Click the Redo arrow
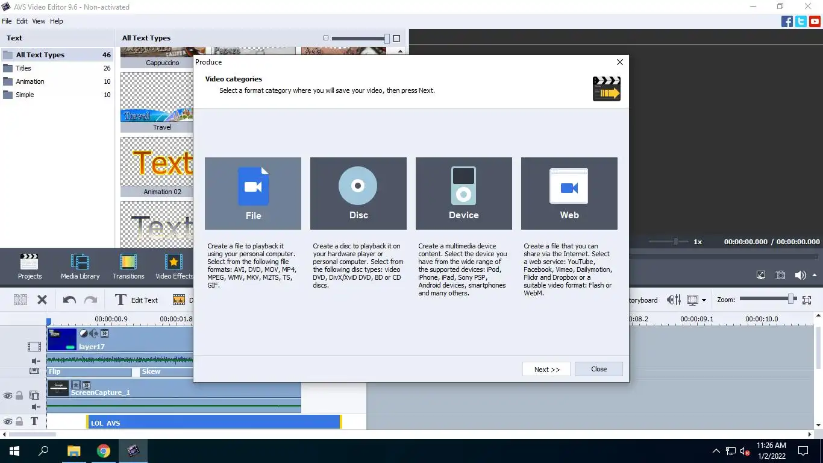The image size is (823, 463). point(90,300)
